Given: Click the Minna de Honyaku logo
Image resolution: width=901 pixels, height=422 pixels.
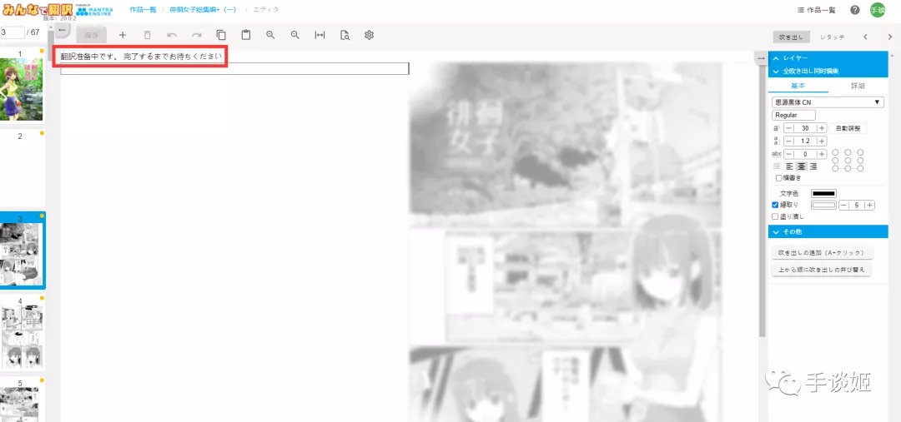Looking at the screenshot, I should coord(36,10).
